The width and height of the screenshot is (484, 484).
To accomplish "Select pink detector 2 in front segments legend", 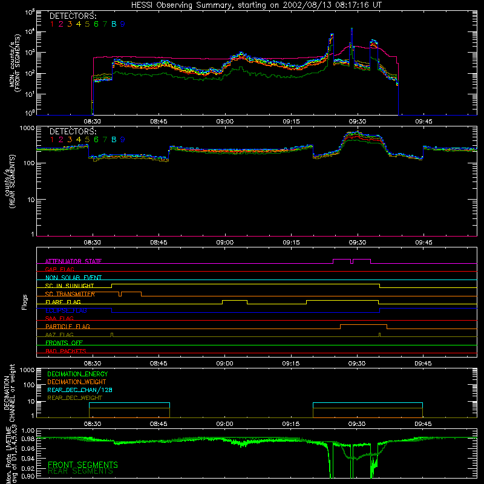I will pos(61,24).
